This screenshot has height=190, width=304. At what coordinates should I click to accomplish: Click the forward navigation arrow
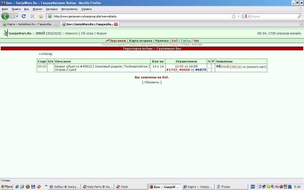[12, 16]
